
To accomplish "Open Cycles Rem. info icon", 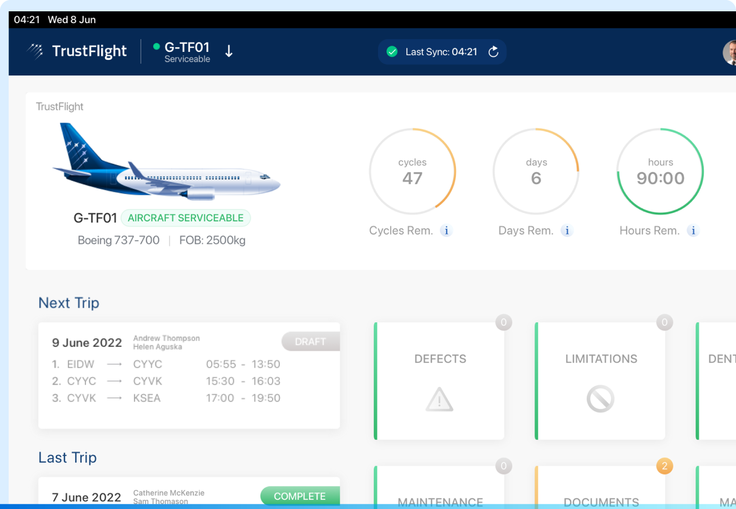I will point(446,230).
